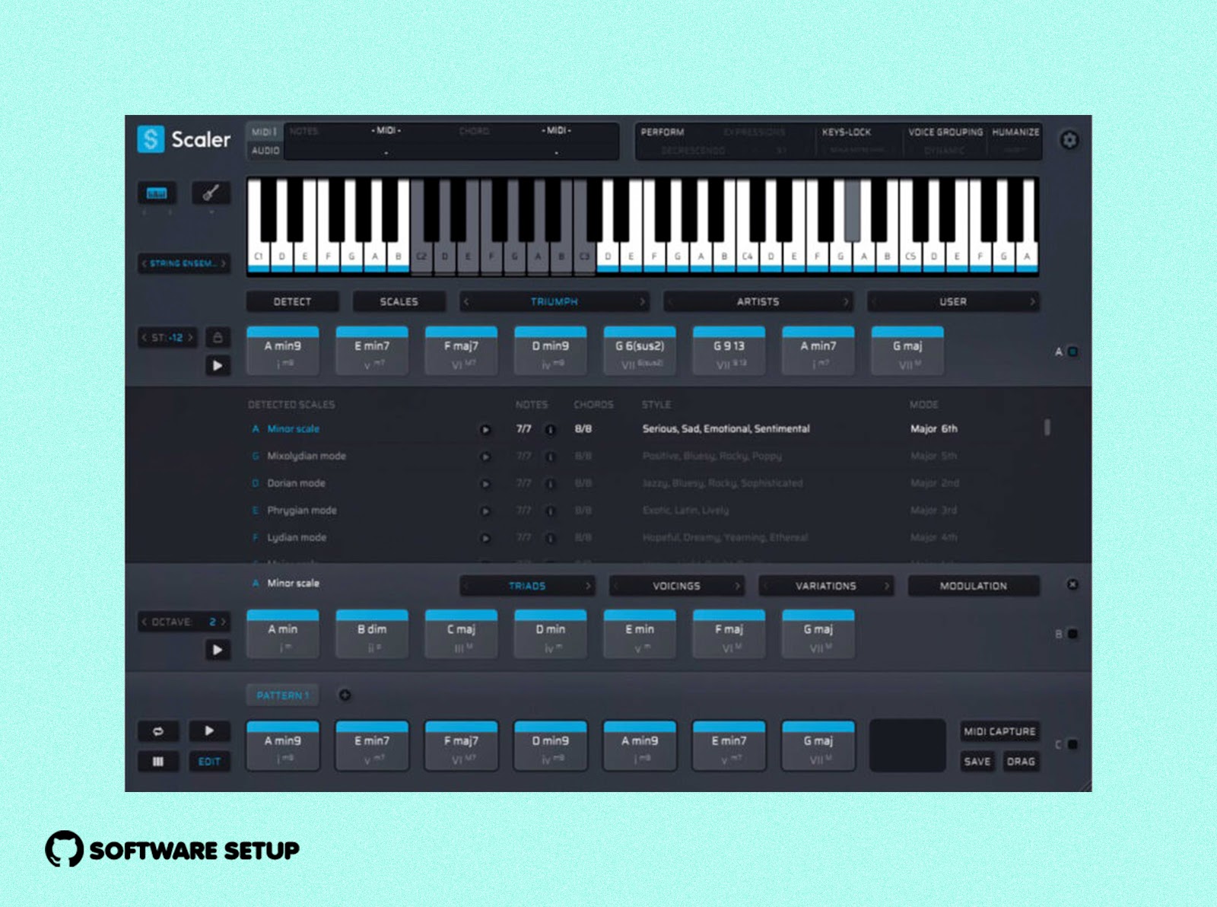Increase the OCTAVE value arrow

[x=224, y=622]
